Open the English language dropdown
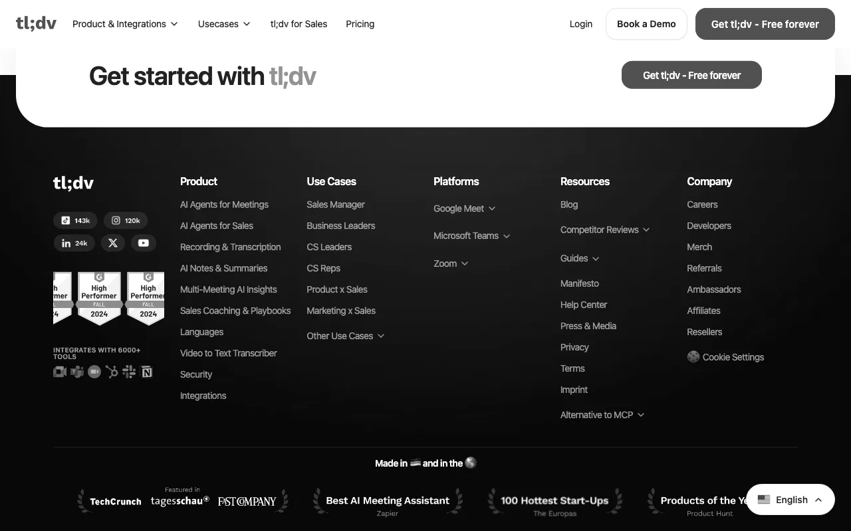The width and height of the screenshot is (851, 531). tap(790, 500)
